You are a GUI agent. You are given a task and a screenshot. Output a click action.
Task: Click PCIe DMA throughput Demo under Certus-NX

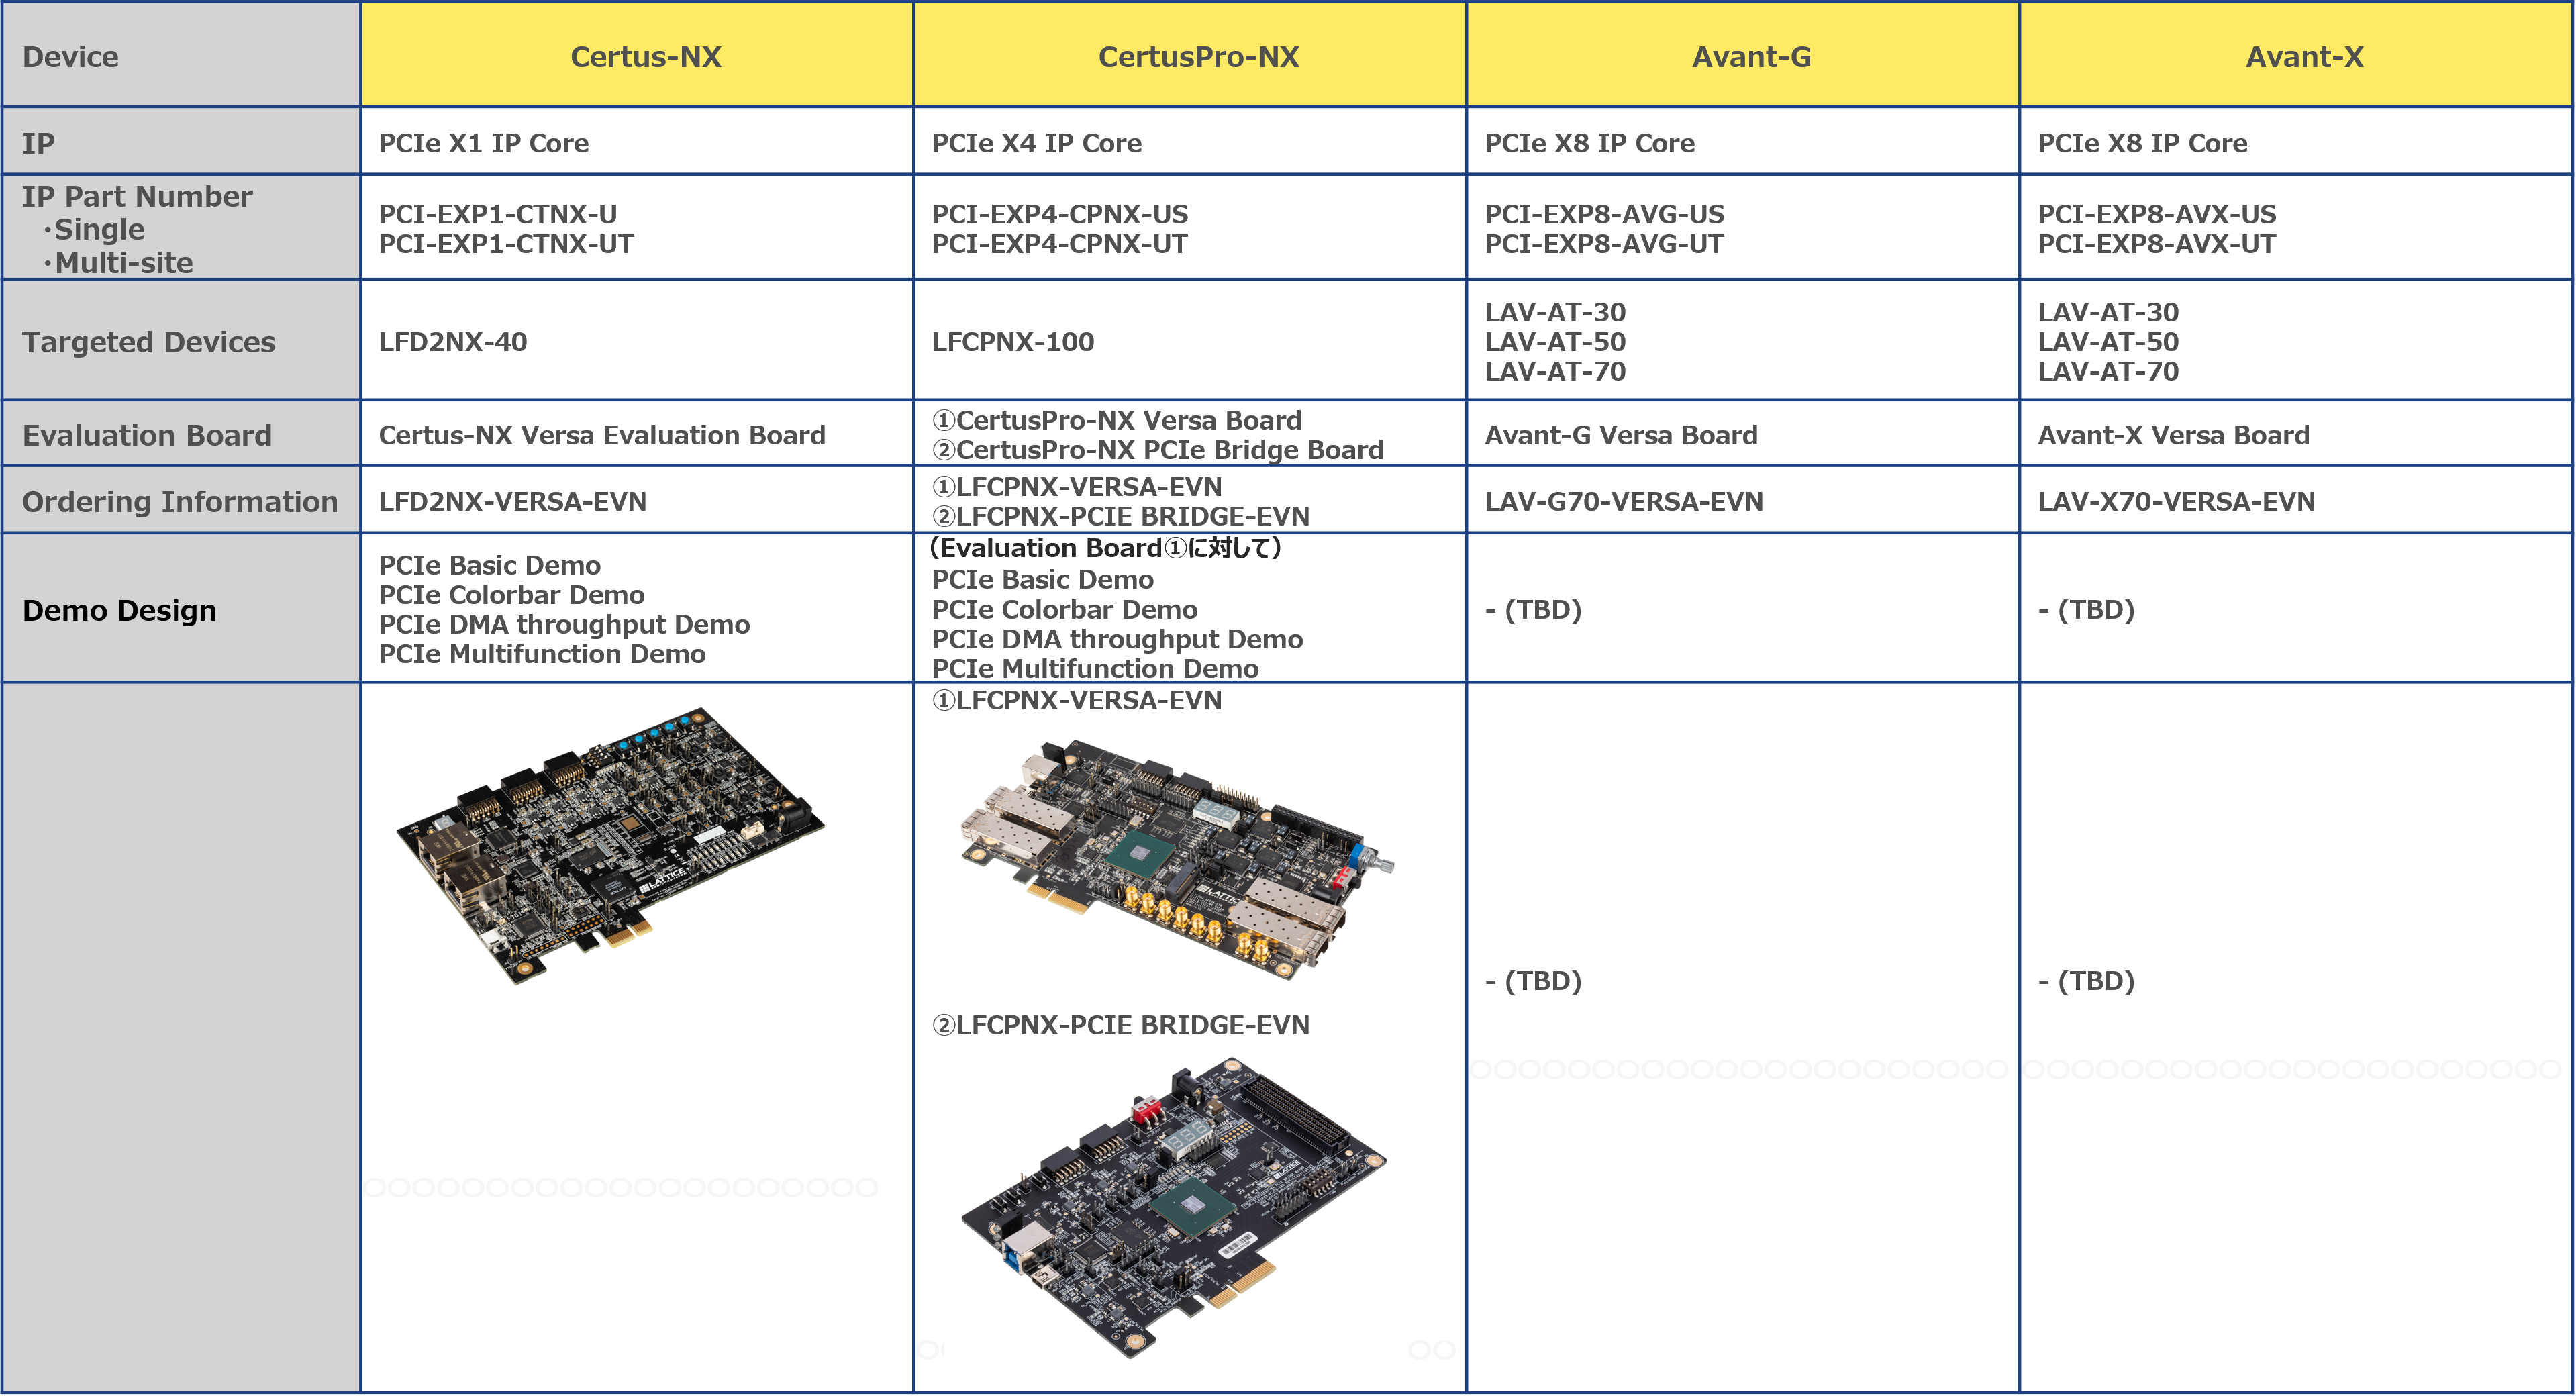[564, 624]
